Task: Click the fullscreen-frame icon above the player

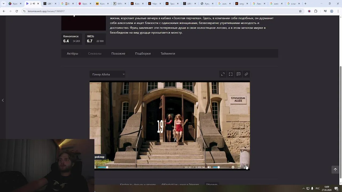Action: tap(231, 74)
